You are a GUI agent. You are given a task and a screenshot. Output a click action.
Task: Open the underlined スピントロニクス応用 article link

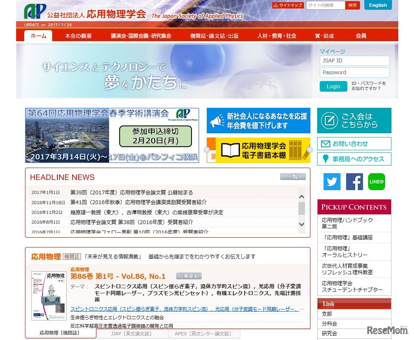185,309
